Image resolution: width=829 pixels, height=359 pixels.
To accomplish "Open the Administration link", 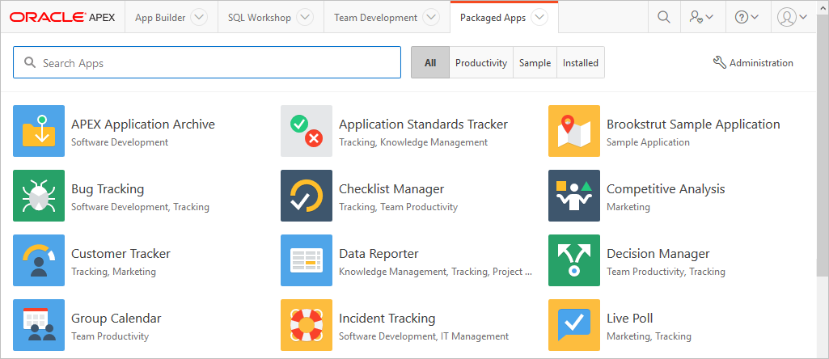I will click(754, 63).
